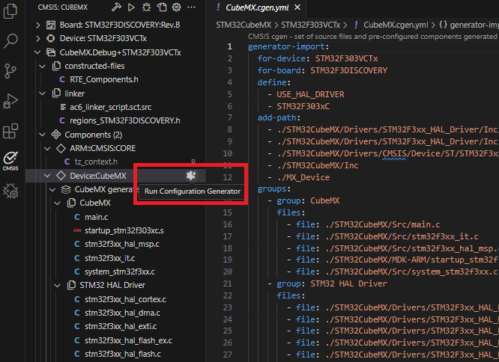
Task: Expand the Device: STM32F303VCTx node
Action: [38, 39]
